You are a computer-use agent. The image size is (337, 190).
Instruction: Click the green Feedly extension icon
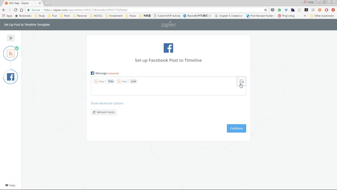(x=279, y=10)
